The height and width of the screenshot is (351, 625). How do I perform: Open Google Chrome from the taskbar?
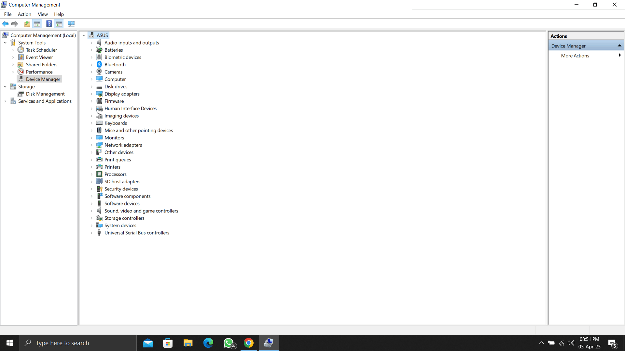tap(249, 343)
